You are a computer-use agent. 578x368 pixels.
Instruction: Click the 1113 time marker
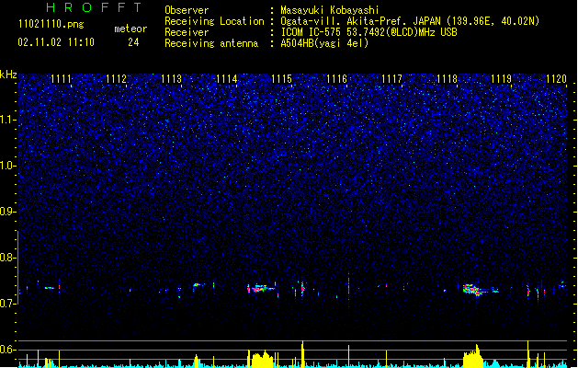point(172,79)
